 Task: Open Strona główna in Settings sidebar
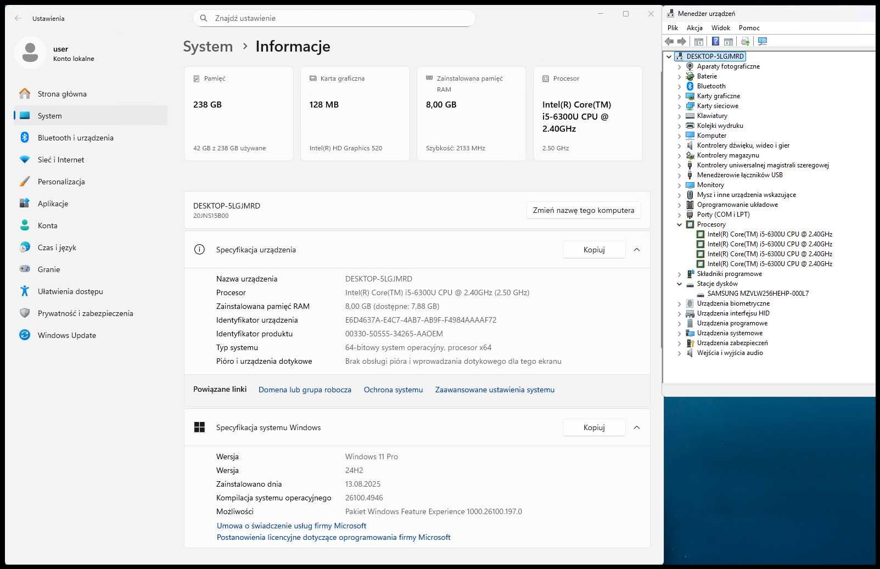click(91, 94)
